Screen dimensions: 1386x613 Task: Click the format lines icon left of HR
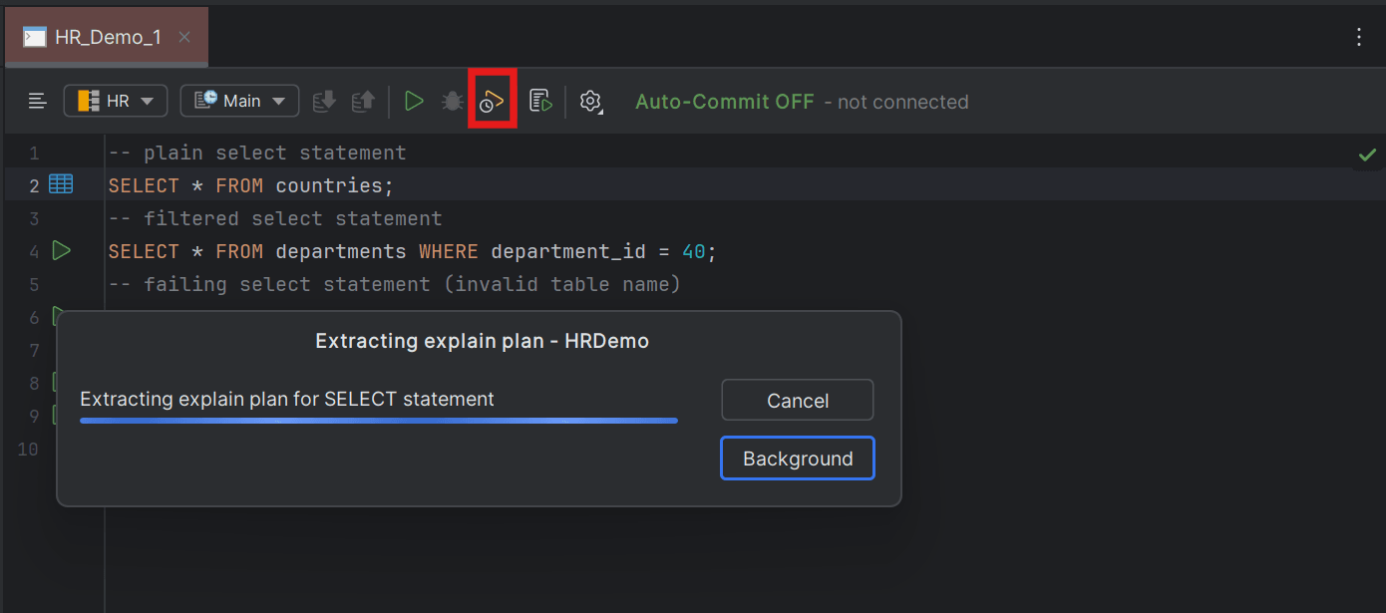(38, 101)
